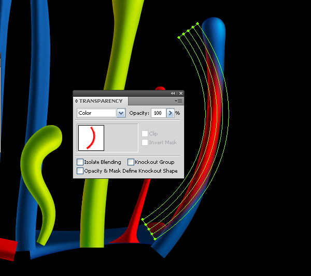Viewport: 311px width, 276px height.
Task: Enable Isolate Blending
Action: (x=80, y=162)
